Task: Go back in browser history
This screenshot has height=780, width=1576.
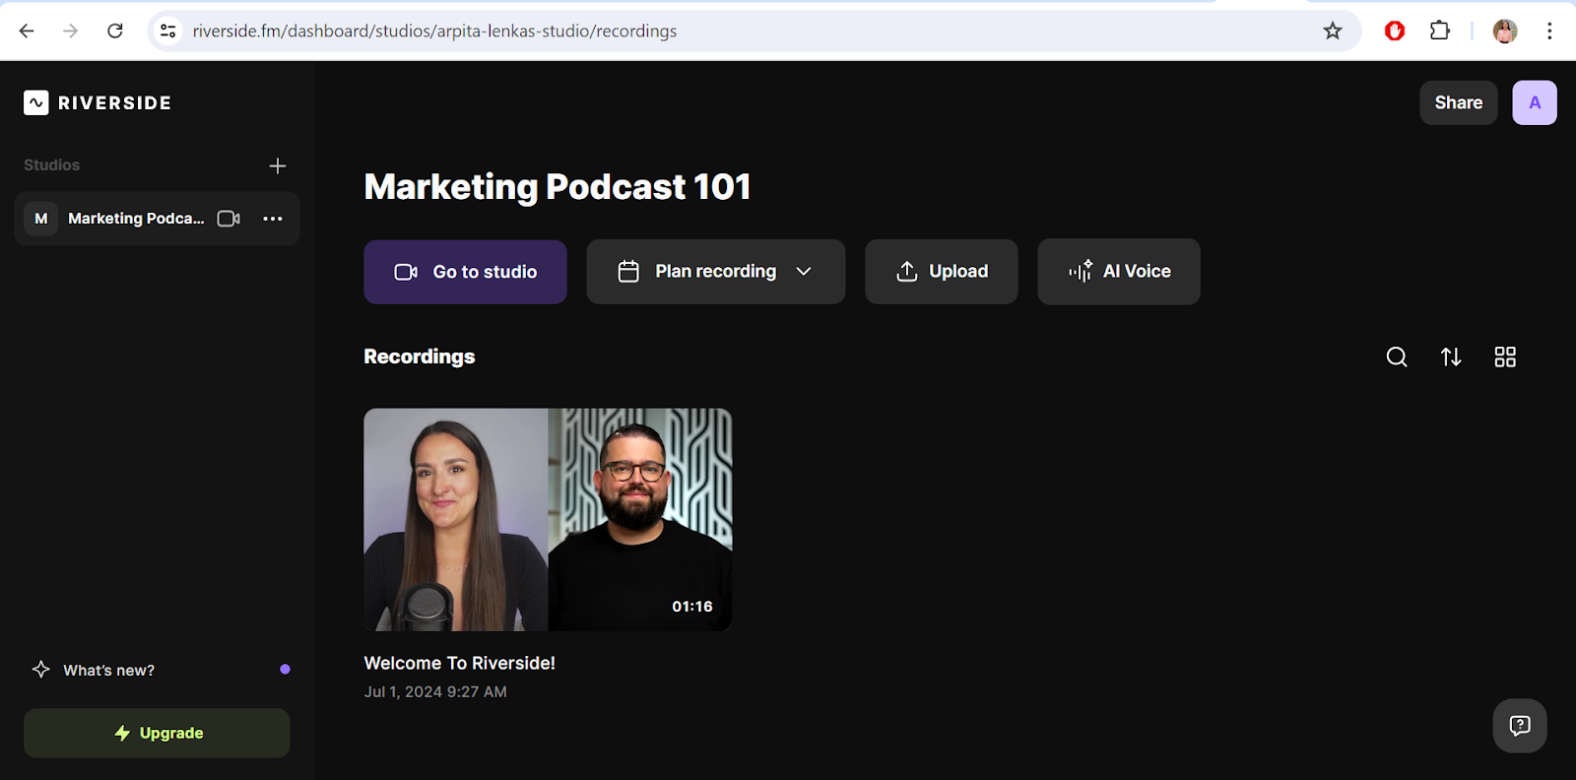Action: (x=27, y=32)
